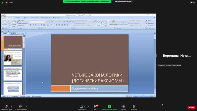The image size is (197, 111).
Task: Open audio options arrow beside microphone
Action: [11, 106]
